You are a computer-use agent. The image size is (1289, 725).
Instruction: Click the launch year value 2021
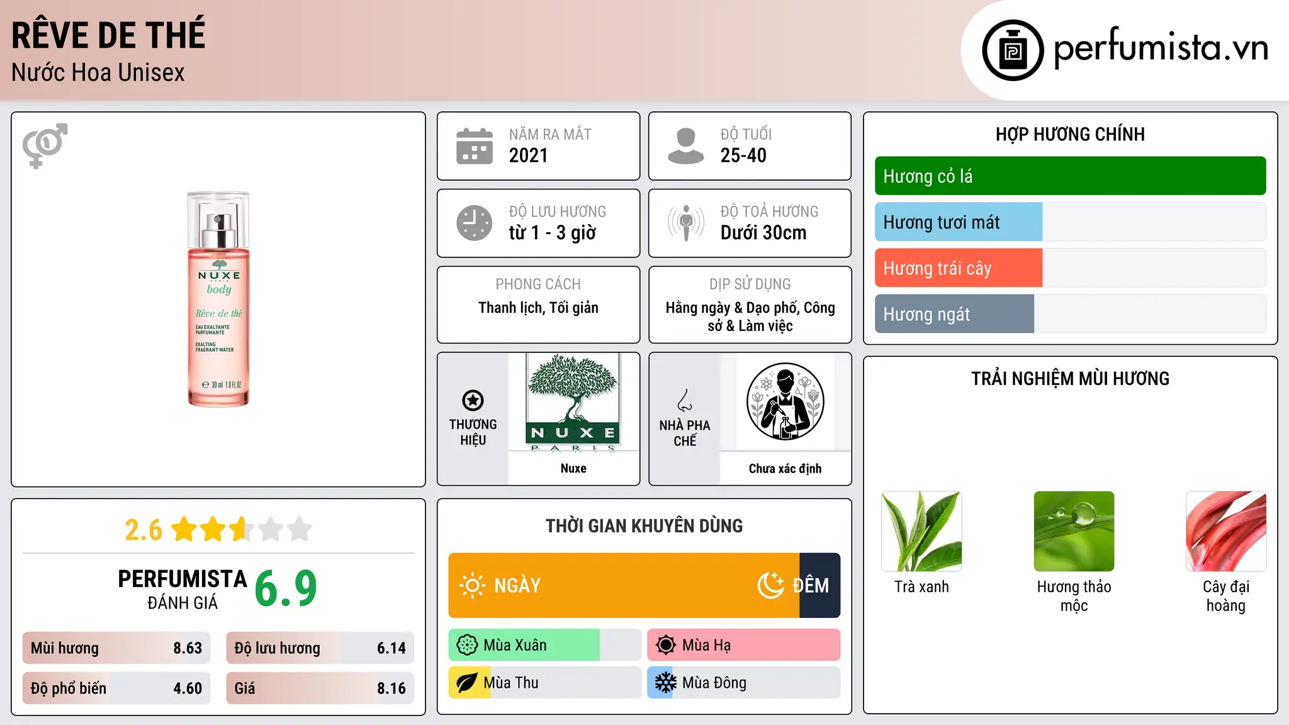tap(528, 155)
